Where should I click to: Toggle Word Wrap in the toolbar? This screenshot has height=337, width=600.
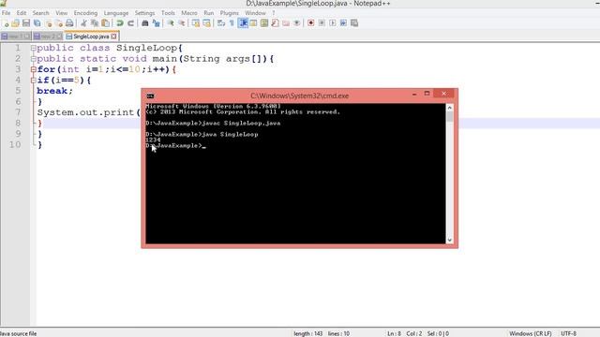click(x=221, y=23)
